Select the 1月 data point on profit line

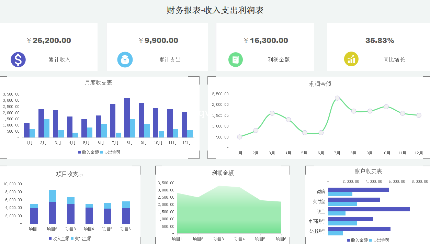click(239, 137)
